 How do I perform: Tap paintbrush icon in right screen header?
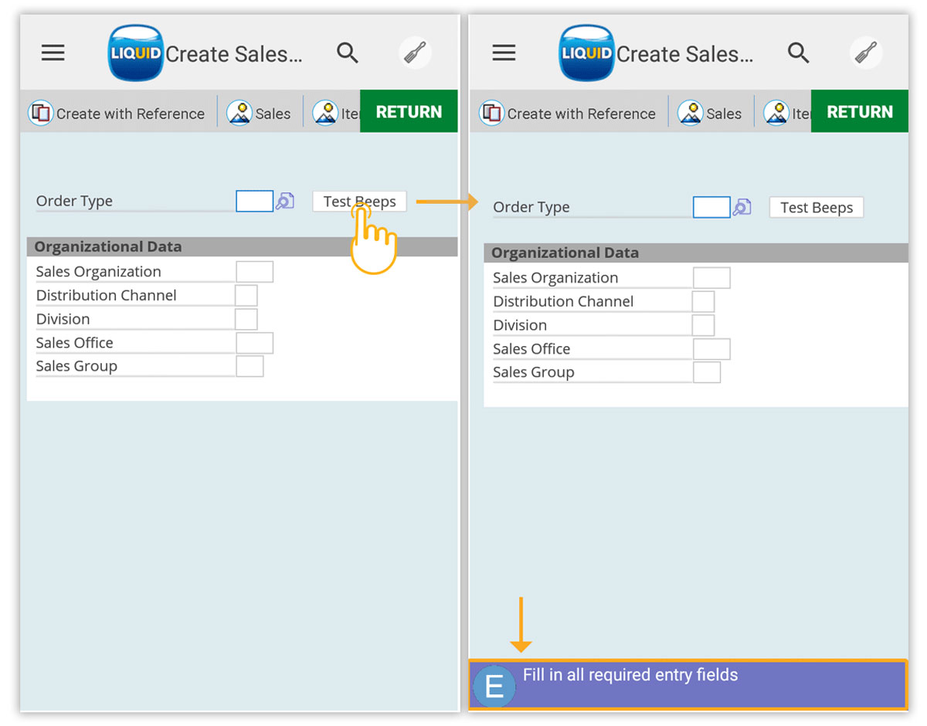click(x=866, y=53)
